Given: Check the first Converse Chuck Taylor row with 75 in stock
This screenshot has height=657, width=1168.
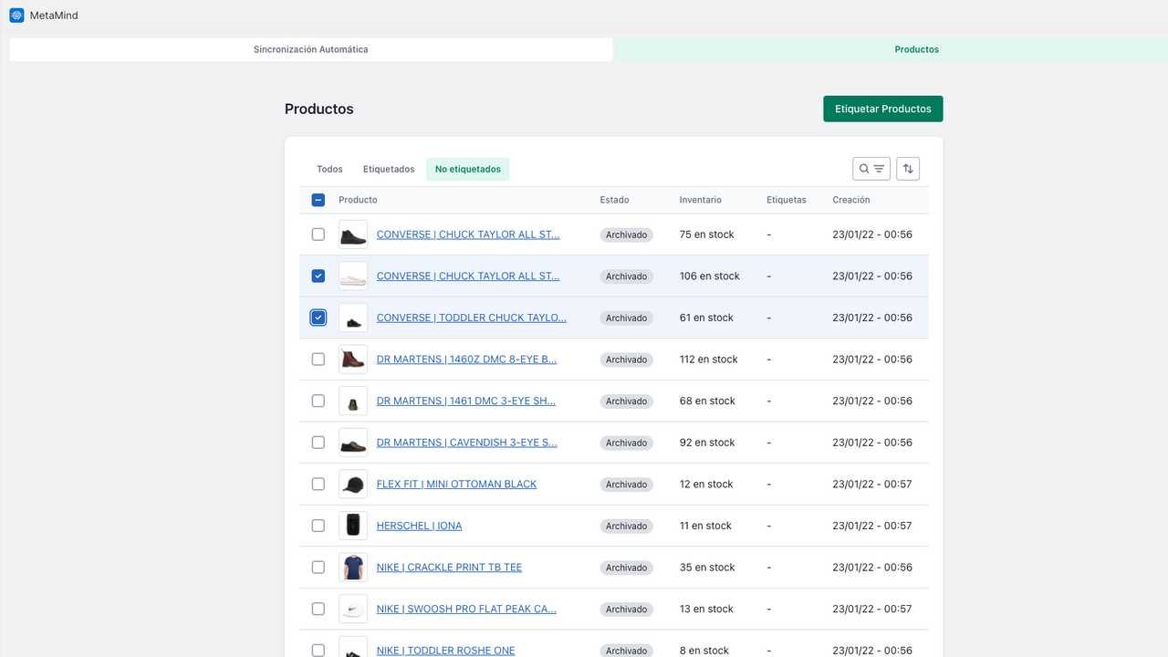Looking at the screenshot, I should click(318, 235).
